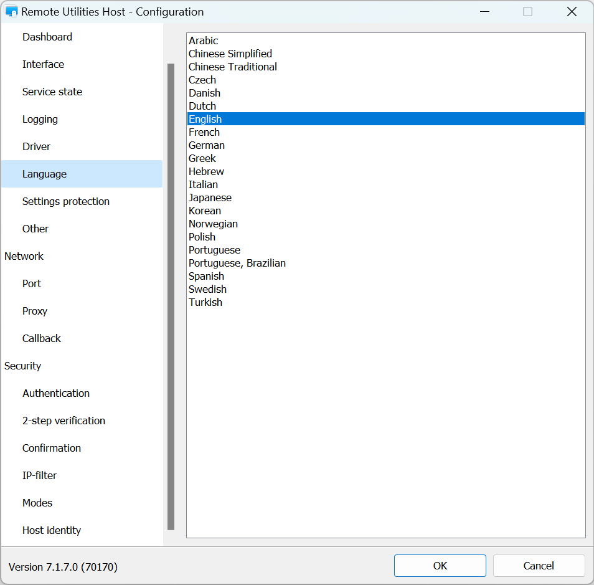594x585 pixels.
Task: Choose Arabic from the language list
Action: [385, 40]
